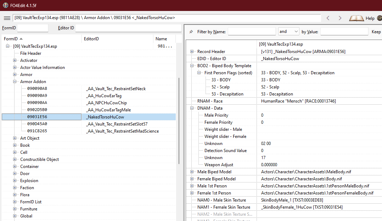Expand the Constructible Object group
382x221 pixels.
click(15, 159)
